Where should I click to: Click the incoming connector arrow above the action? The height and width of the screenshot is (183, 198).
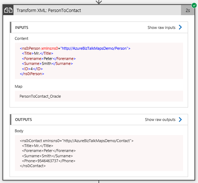[99, 2]
